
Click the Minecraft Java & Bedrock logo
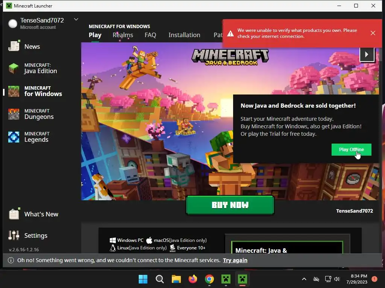pos(230,57)
